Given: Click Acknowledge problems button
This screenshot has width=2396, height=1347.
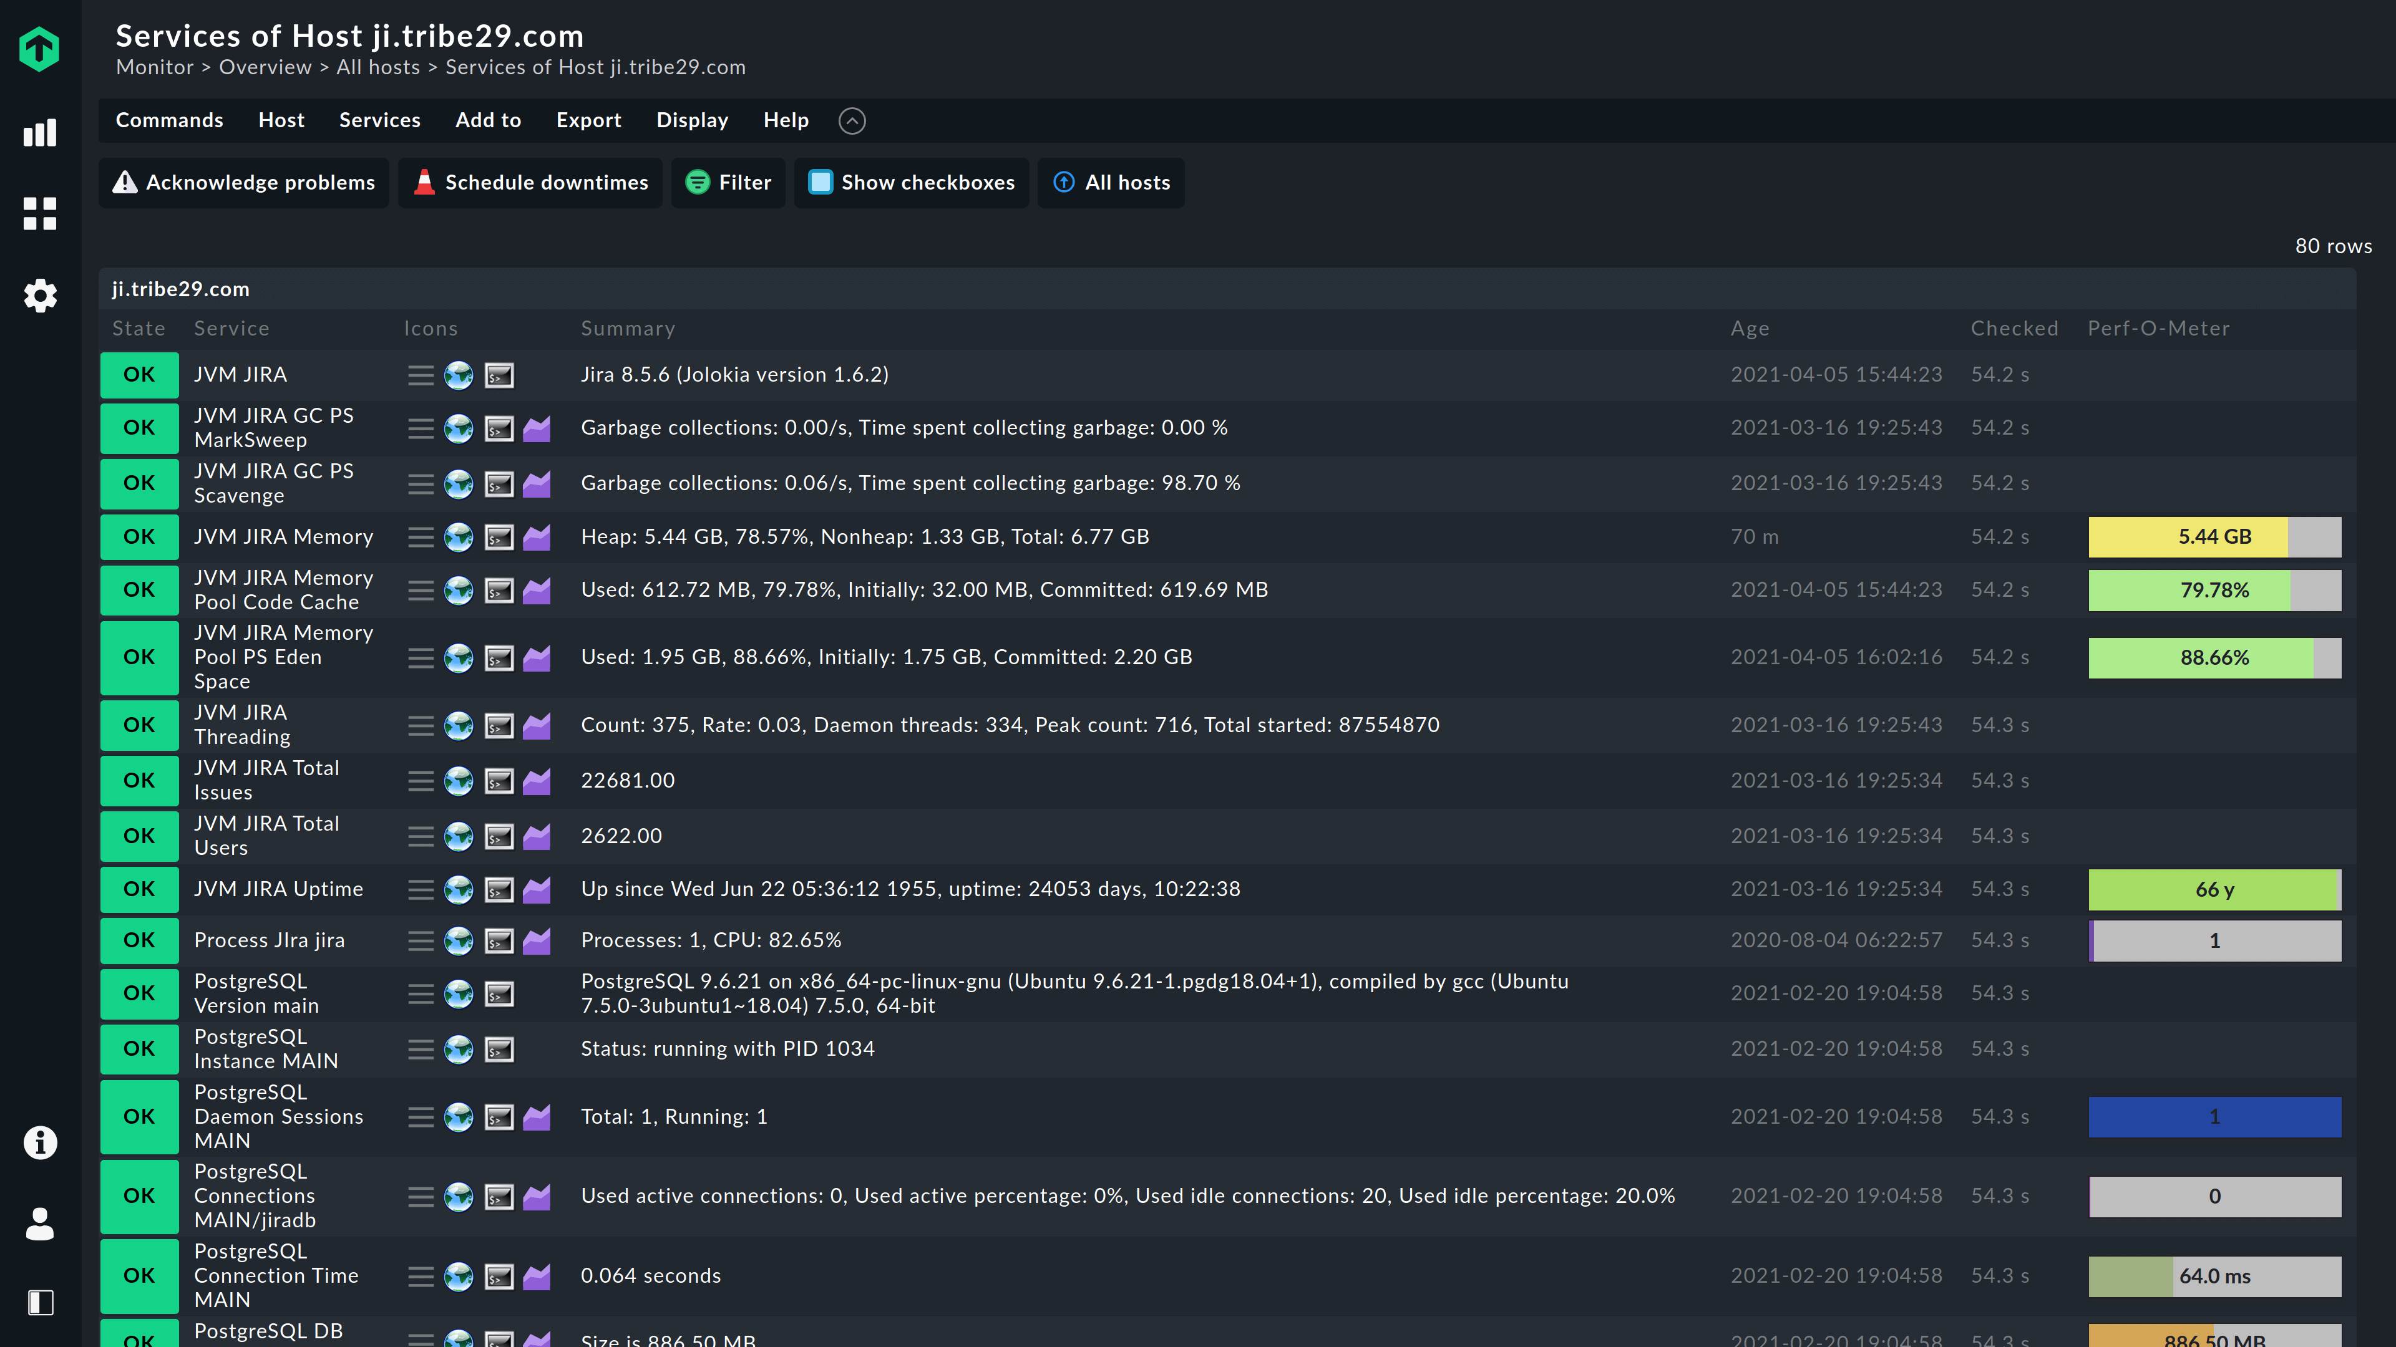Looking at the screenshot, I should [244, 183].
